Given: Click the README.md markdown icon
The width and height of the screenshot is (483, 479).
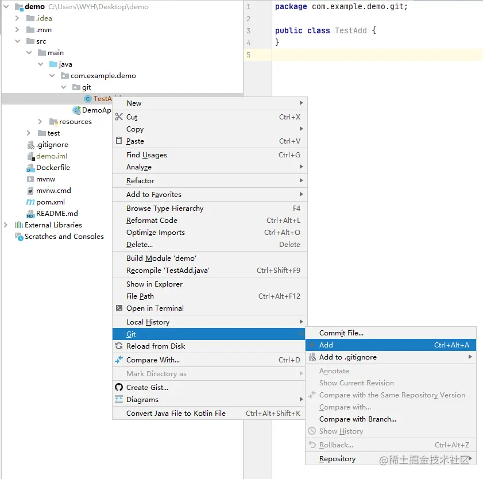Looking at the screenshot, I should (x=30, y=214).
